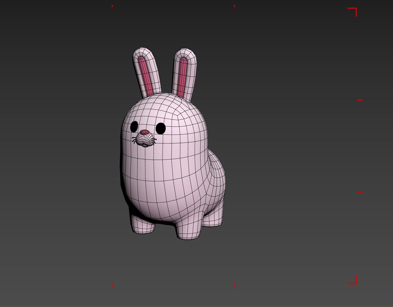Select the bunny's left black eye
Image resolution: width=393 pixels, height=307 pixels.
coord(134,126)
